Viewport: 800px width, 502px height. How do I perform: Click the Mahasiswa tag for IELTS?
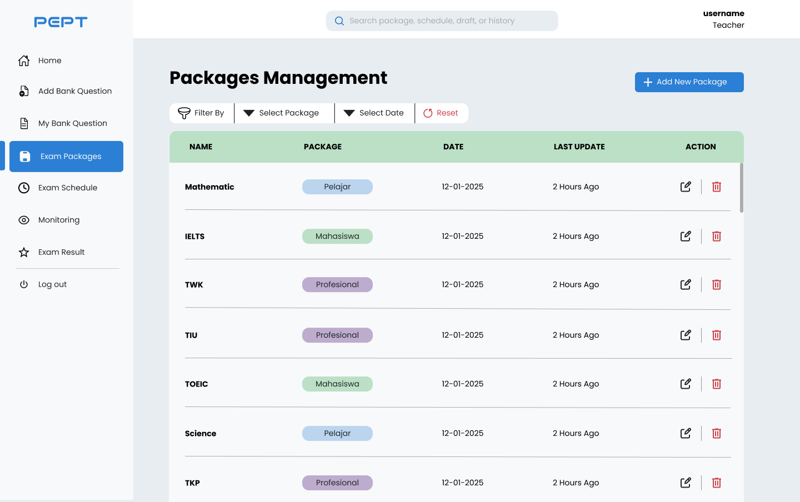click(337, 236)
